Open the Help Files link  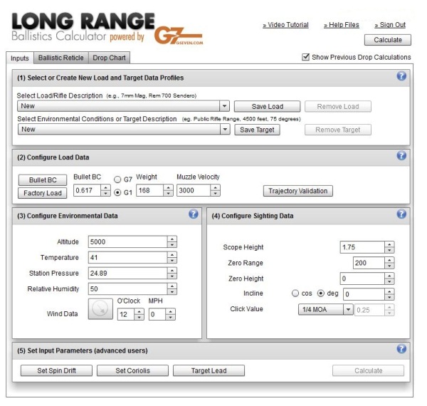click(x=342, y=25)
